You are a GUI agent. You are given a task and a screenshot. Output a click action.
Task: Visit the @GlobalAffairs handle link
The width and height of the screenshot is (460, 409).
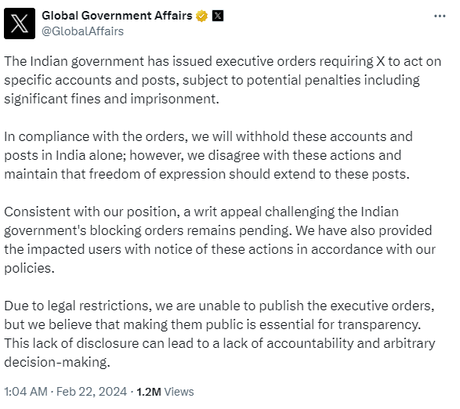click(83, 31)
